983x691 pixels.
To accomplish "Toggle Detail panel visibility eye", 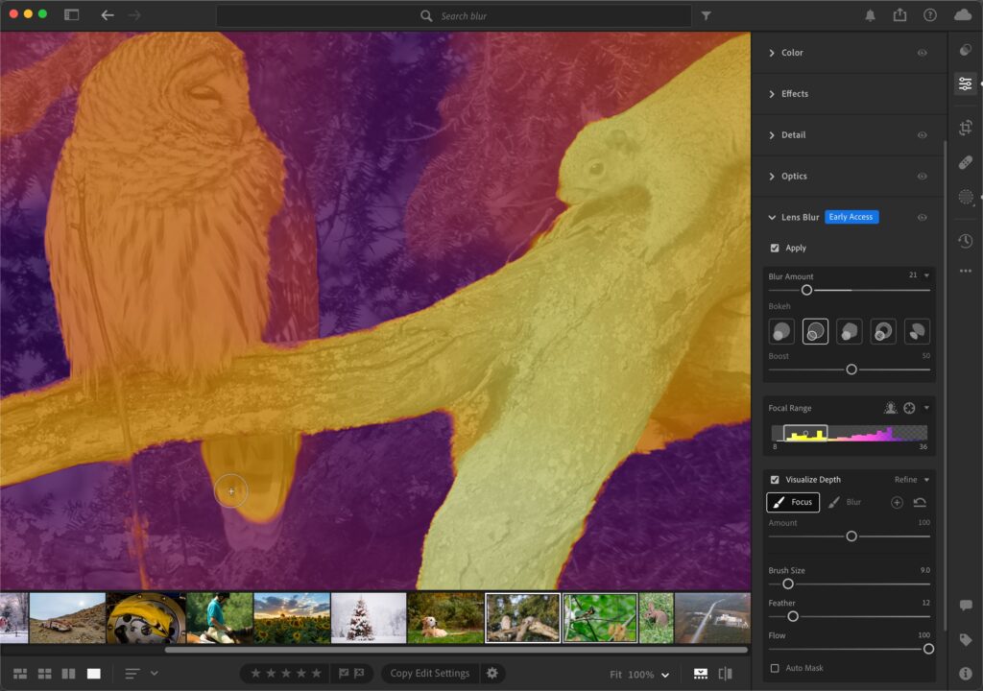I will pos(922,134).
